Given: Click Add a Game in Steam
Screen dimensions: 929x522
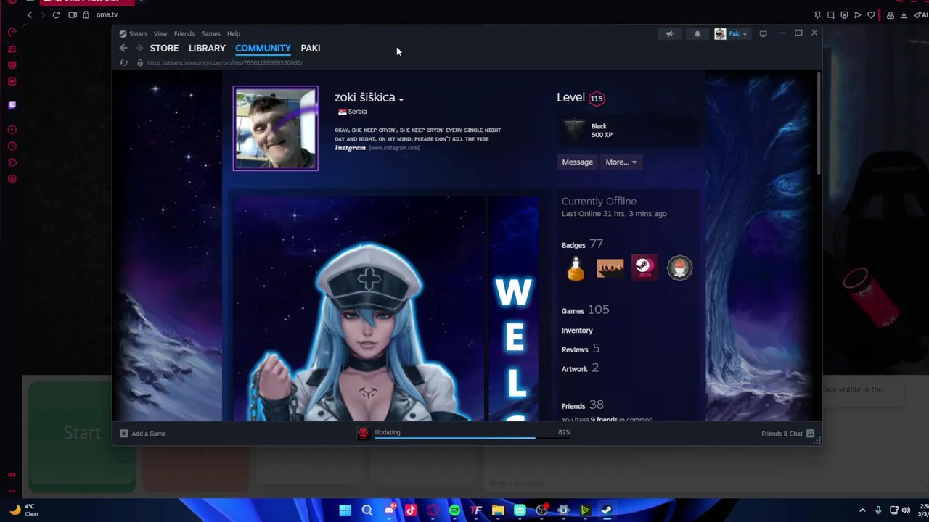Looking at the screenshot, I should point(143,434).
